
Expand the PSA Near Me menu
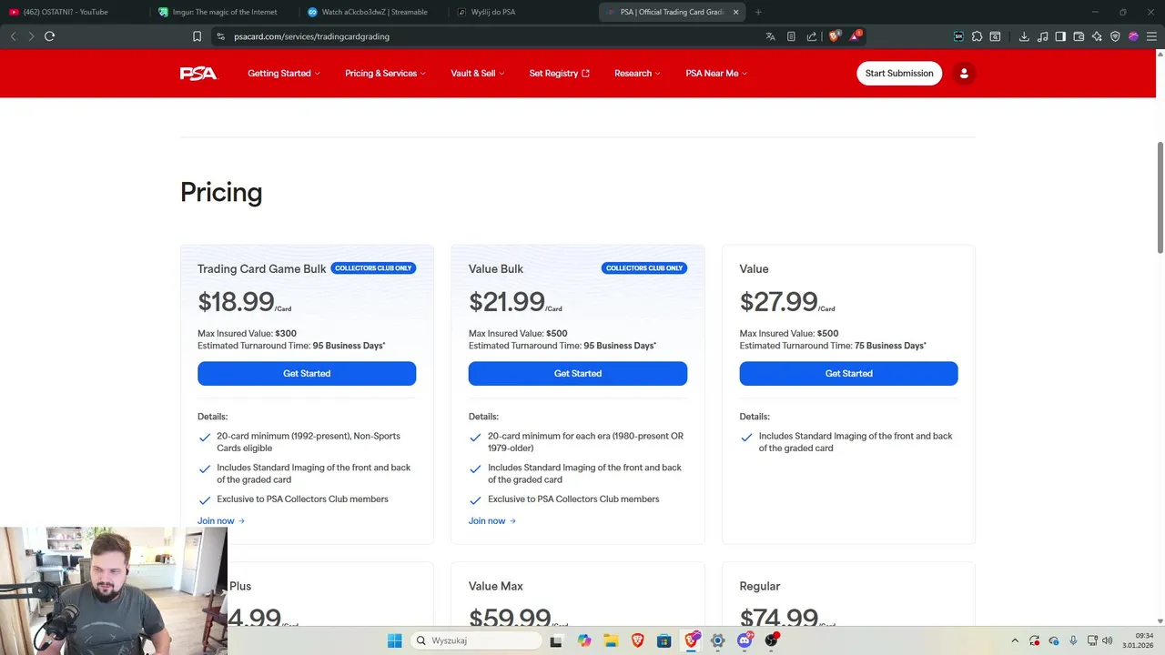(716, 74)
